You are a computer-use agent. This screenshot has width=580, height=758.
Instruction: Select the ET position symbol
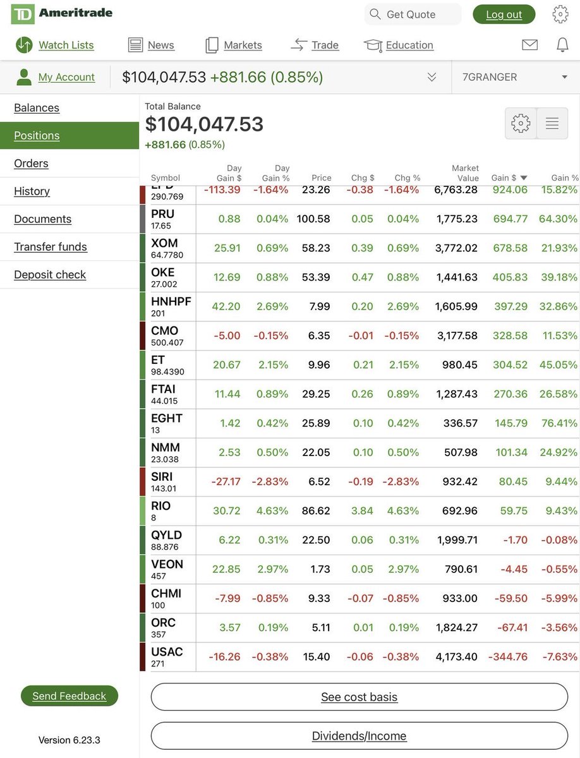pyautogui.click(x=158, y=360)
